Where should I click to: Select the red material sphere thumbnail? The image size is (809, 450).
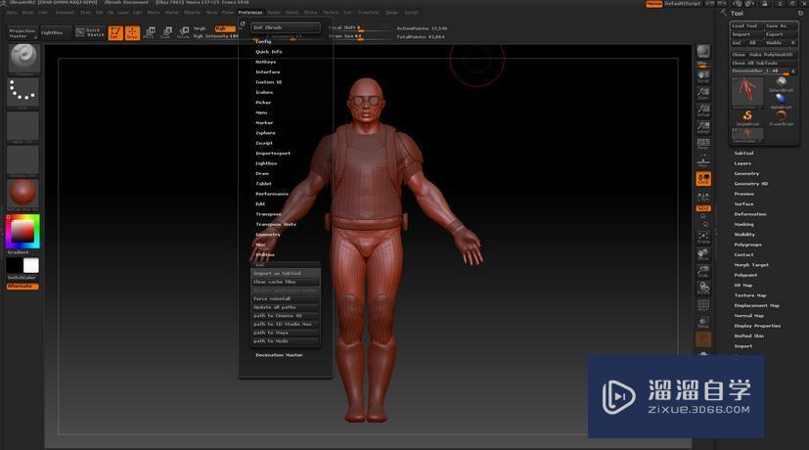22,193
